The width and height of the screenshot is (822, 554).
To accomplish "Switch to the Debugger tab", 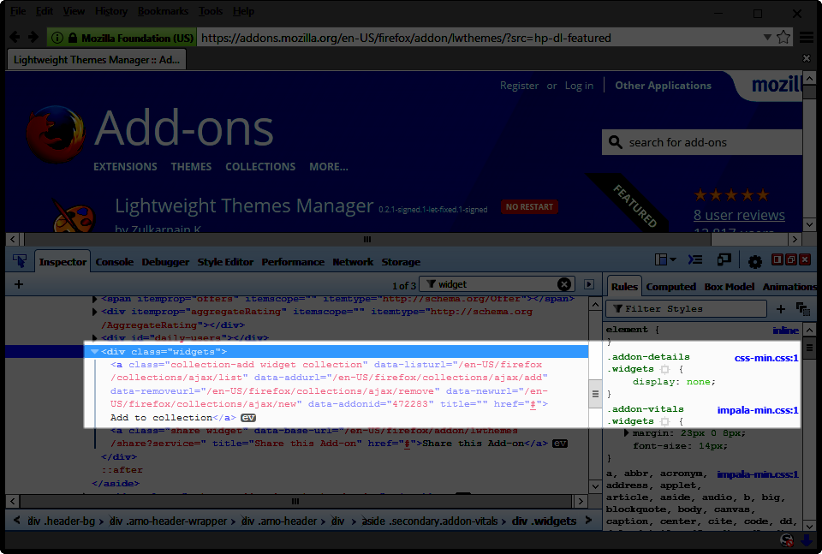I will 165,261.
